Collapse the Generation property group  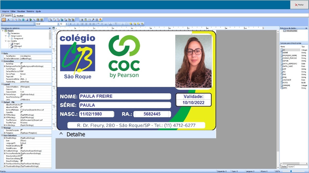2,61
